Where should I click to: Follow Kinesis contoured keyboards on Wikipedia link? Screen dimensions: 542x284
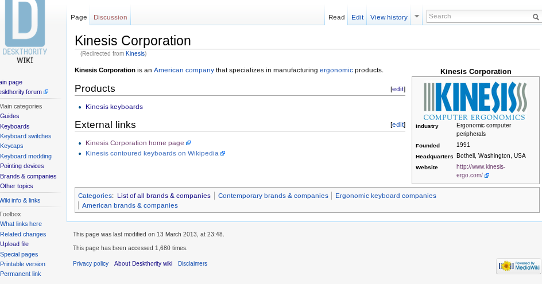[152, 153]
